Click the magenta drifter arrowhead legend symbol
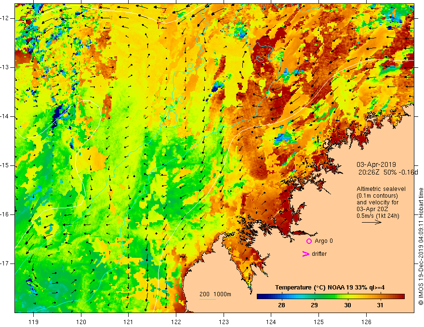Image resolution: width=424 pixels, height=327 pixels. [x=305, y=254]
